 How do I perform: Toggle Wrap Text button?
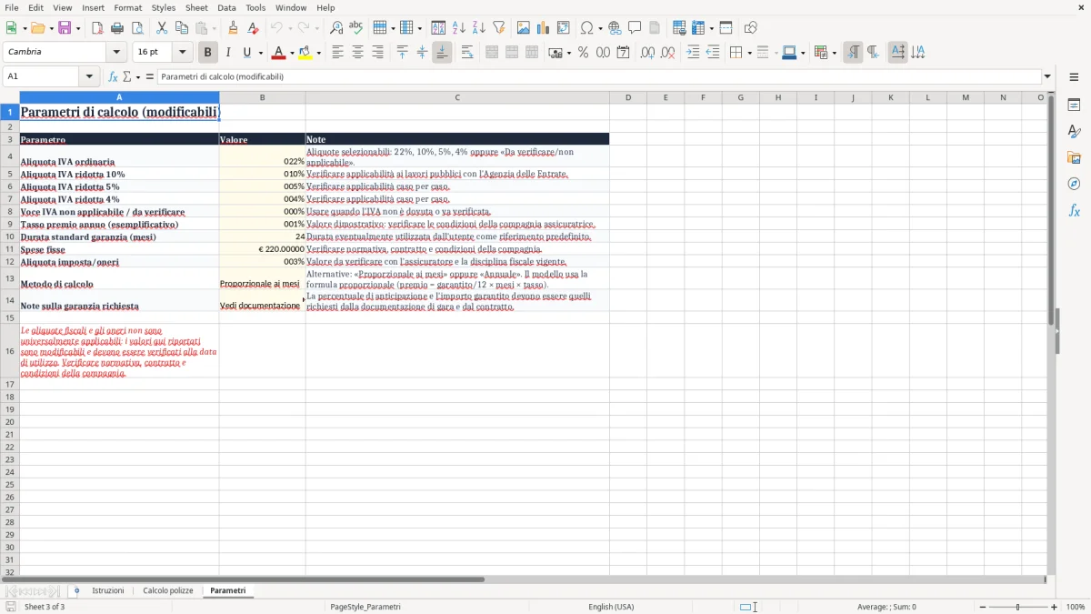(467, 53)
